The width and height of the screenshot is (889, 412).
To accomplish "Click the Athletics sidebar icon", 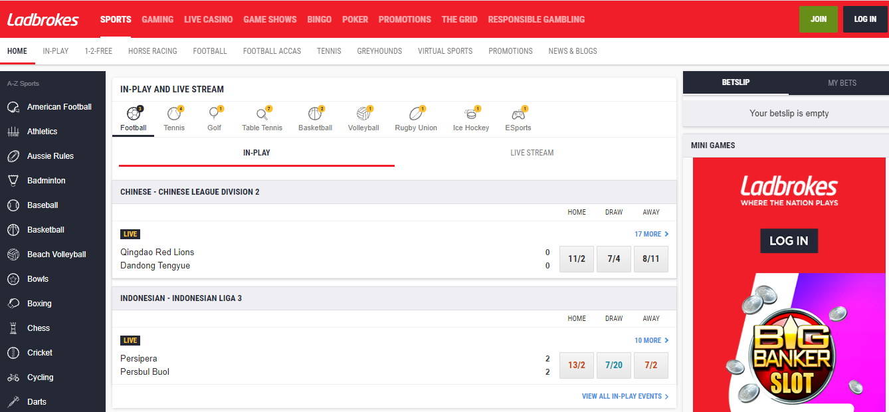I will tap(13, 132).
